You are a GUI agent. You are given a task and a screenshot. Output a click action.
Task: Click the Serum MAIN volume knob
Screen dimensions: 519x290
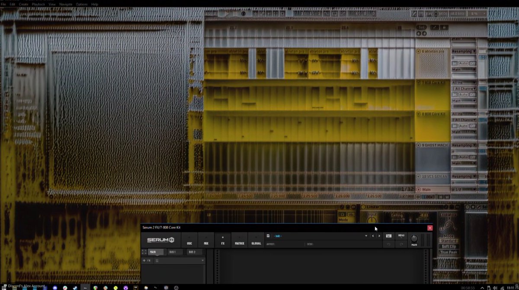tap(414, 238)
